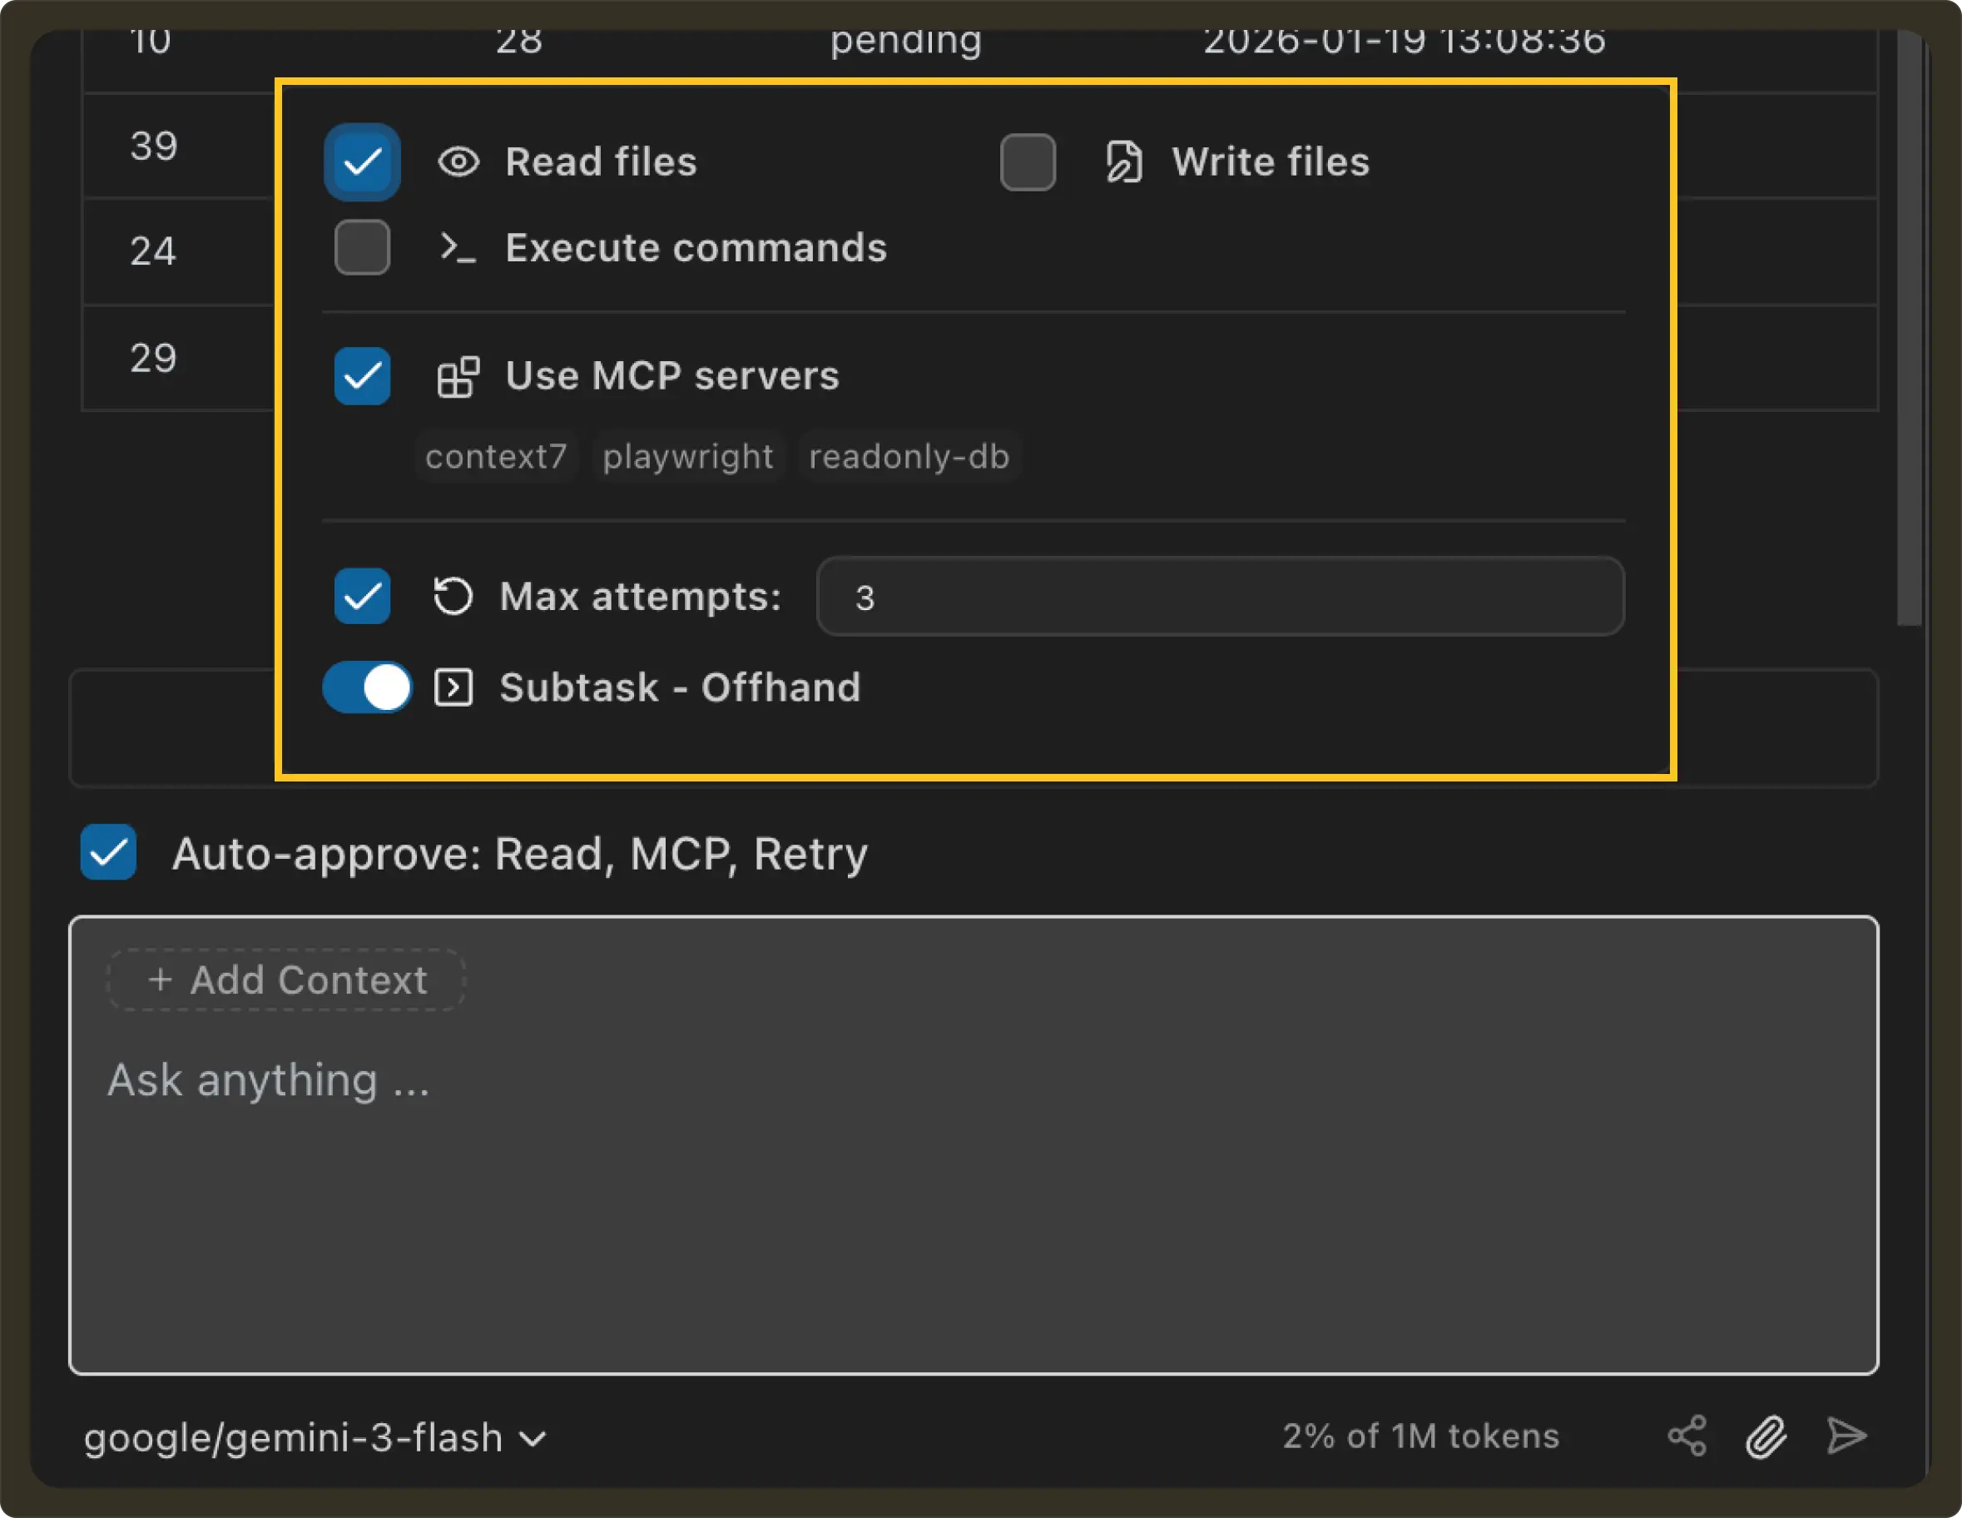
Task: Click the eye icon beside Read files
Action: coord(458,162)
